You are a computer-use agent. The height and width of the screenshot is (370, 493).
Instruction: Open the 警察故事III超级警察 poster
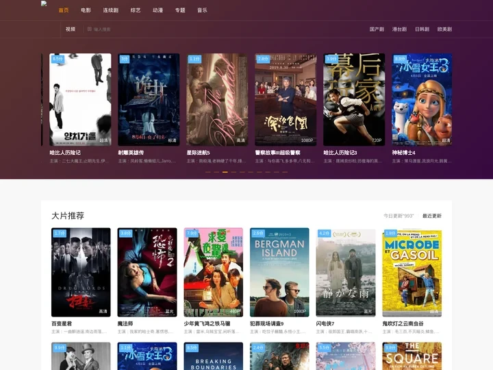pyautogui.click(x=286, y=99)
